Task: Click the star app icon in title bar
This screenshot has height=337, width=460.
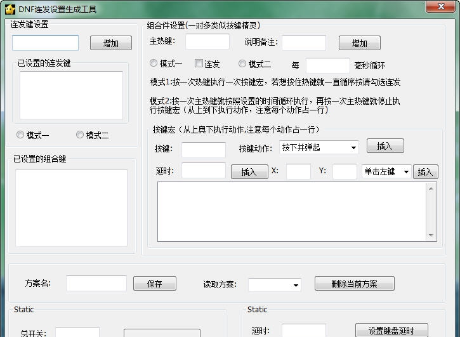Action: [x=10, y=9]
